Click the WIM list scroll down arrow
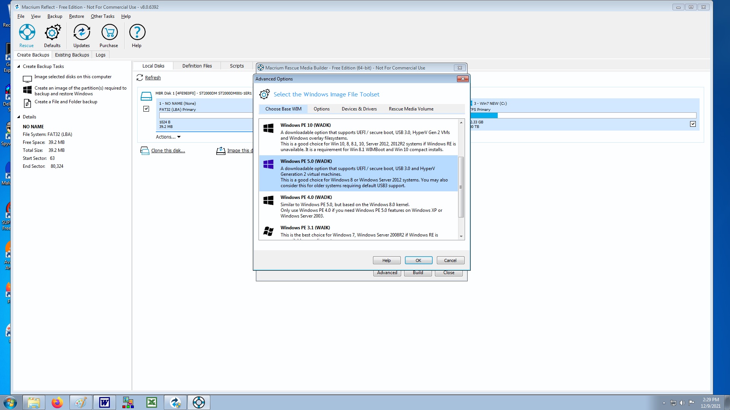This screenshot has height=410, width=730. point(461,237)
